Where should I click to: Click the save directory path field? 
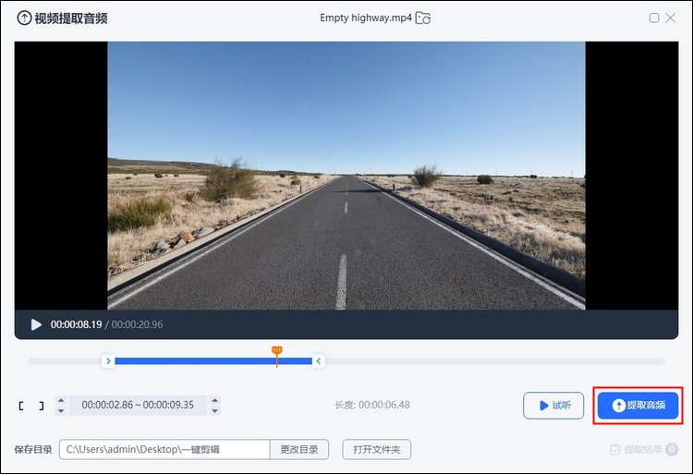(164, 450)
